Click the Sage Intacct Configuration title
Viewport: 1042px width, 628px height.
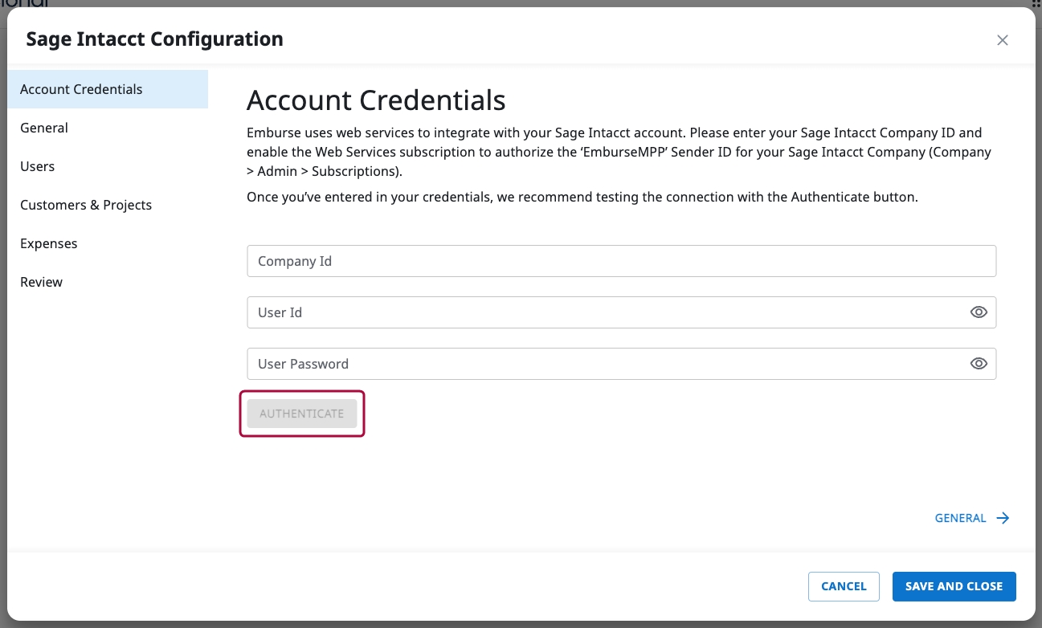pyautogui.click(x=154, y=39)
